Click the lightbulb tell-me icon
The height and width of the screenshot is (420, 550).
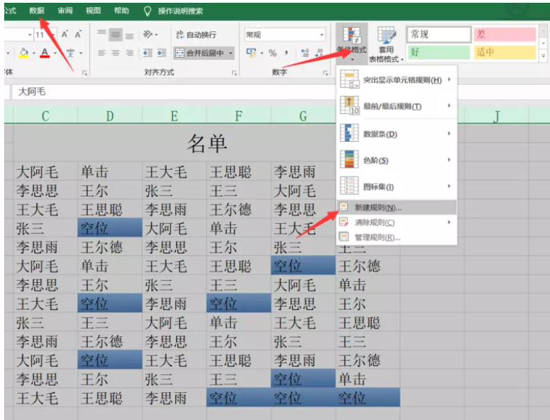coord(147,11)
